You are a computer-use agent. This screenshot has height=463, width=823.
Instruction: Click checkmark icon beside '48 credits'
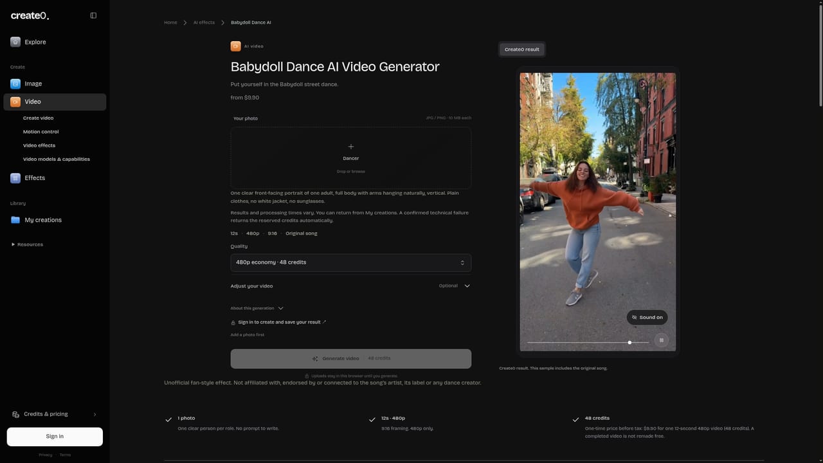575,419
